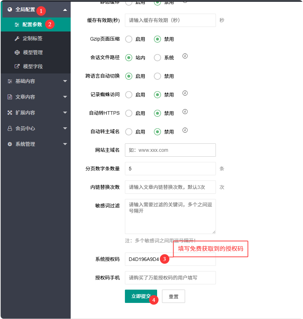Click the info icon beside 记录蜘蛛访问
Screen dimensions: 303x319
click(x=185, y=93)
